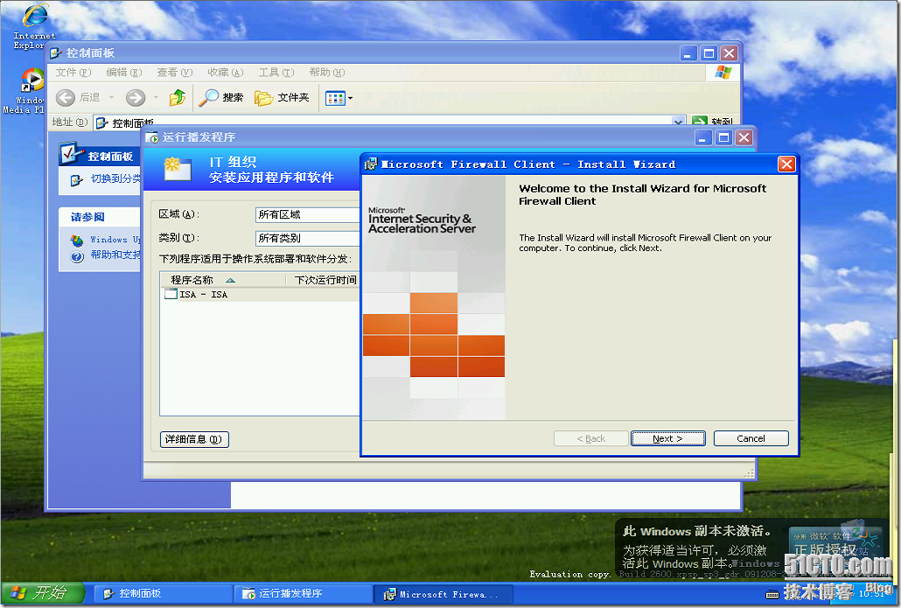The image size is (901, 608).
Task: Click 帮助和支持 question mark icon
Action: 77,256
